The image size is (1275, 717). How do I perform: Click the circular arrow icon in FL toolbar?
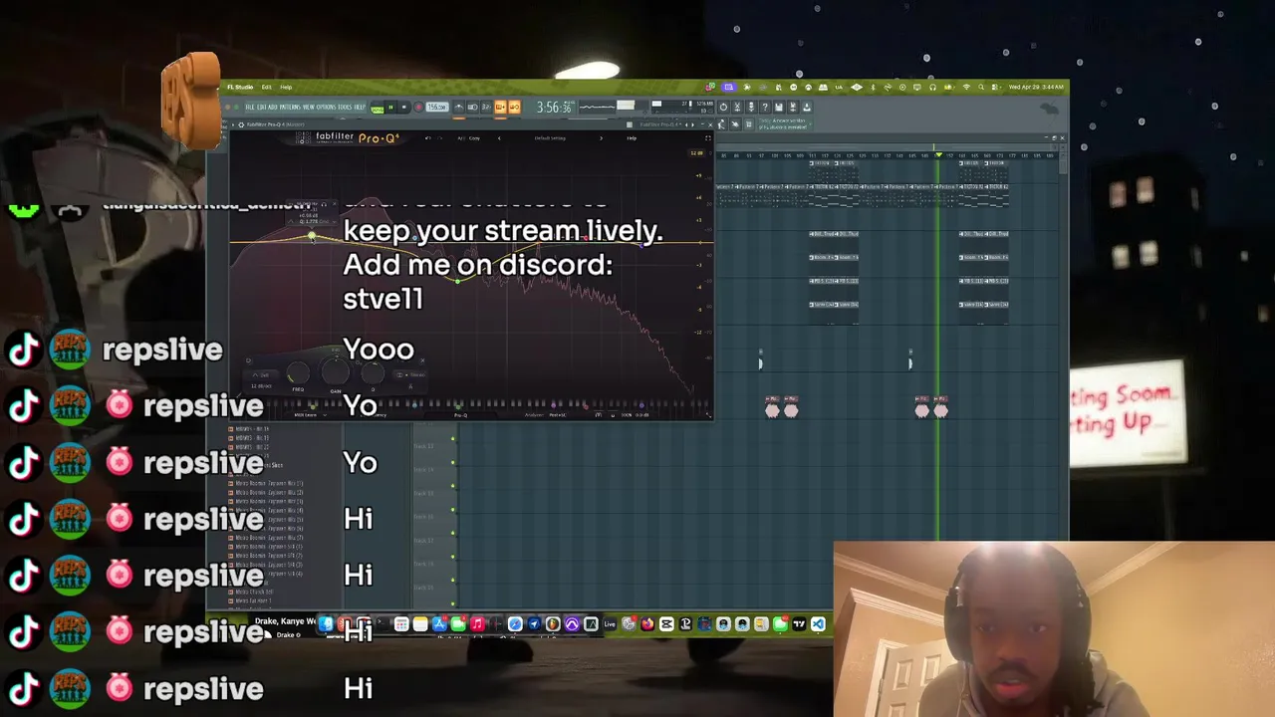point(723,107)
